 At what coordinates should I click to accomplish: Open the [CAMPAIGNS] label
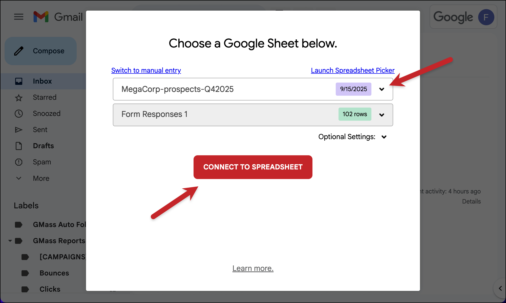[x=62, y=257]
